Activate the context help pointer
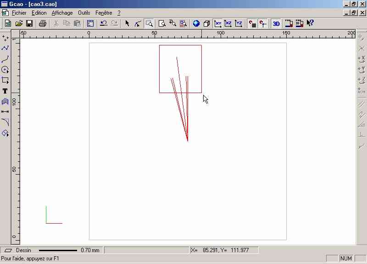367x264 pixels. click(310, 23)
